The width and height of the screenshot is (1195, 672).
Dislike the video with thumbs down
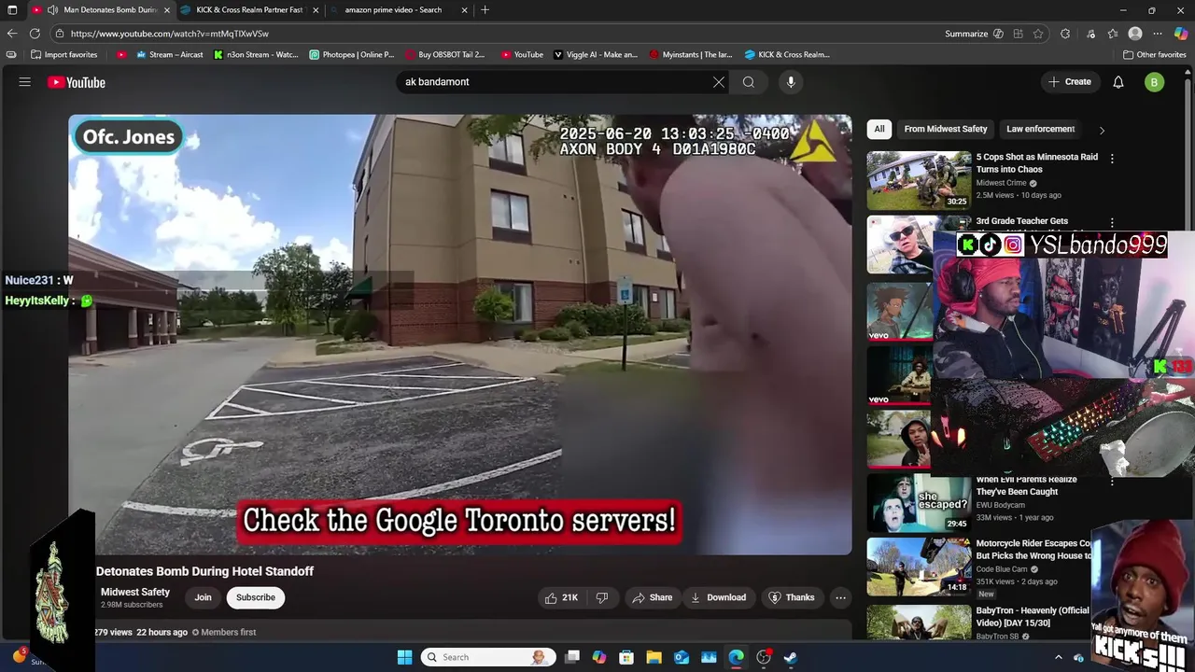click(x=602, y=597)
